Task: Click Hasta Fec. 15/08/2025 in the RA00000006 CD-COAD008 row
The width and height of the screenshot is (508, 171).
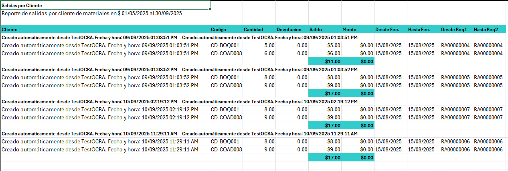Action: pyautogui.click(x=423, y=149)
